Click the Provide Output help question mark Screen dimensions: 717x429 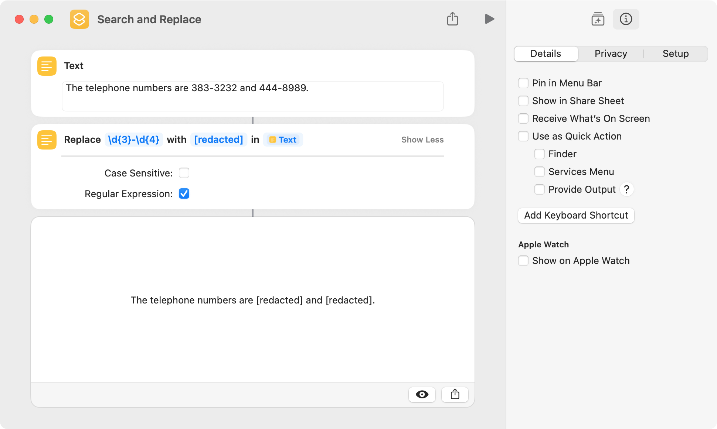(626, 189)
